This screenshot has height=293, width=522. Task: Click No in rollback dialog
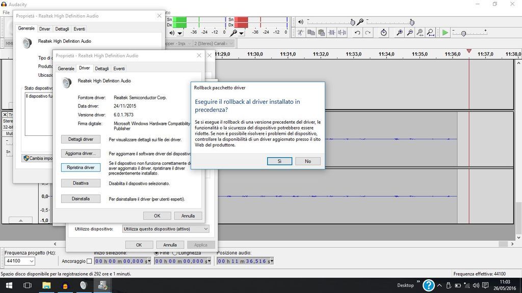(x=308, y=161)
